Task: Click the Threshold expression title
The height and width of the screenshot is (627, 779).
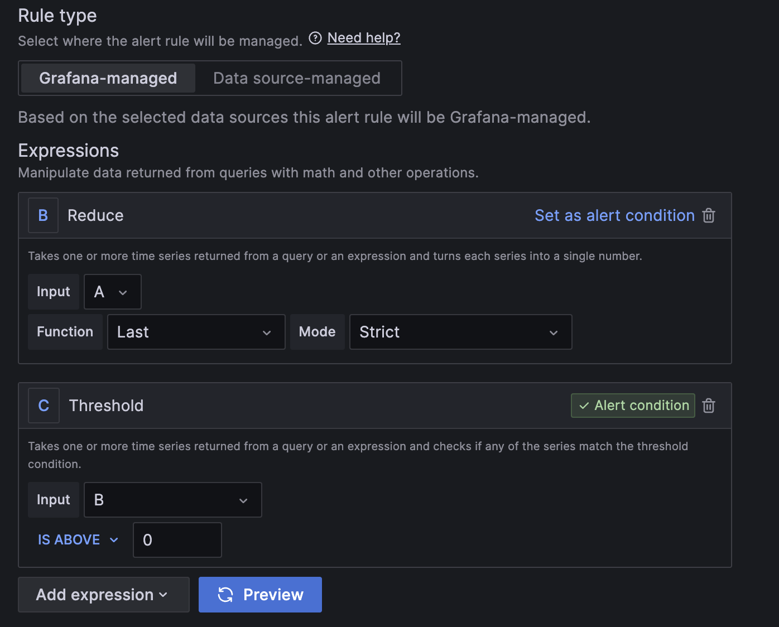Action: (x=106, y=406)
